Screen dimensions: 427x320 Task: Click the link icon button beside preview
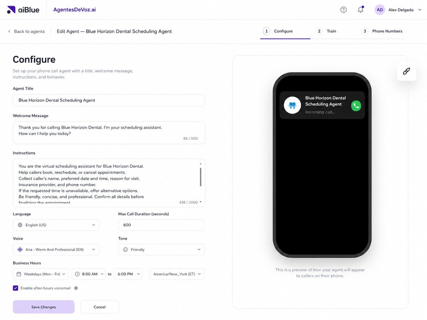[x=406, y=71]
